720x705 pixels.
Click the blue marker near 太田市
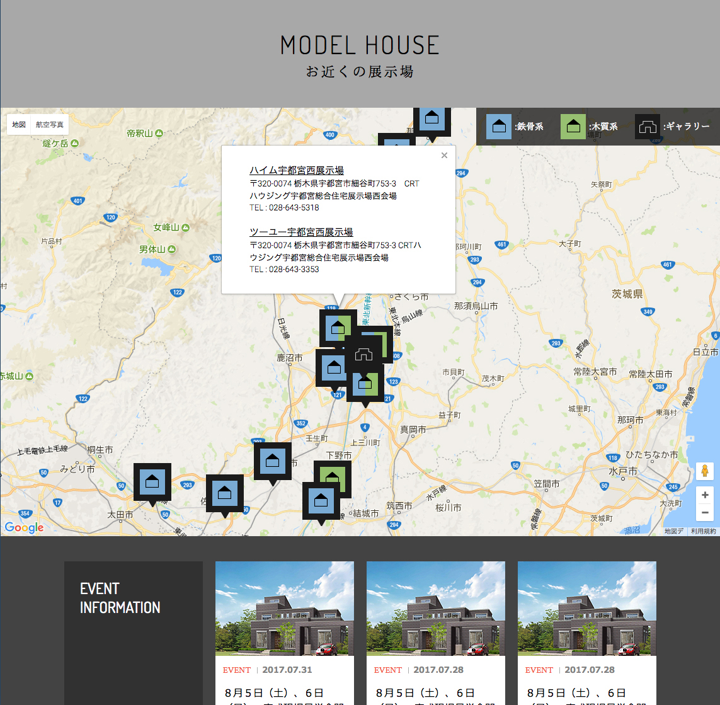152,482
